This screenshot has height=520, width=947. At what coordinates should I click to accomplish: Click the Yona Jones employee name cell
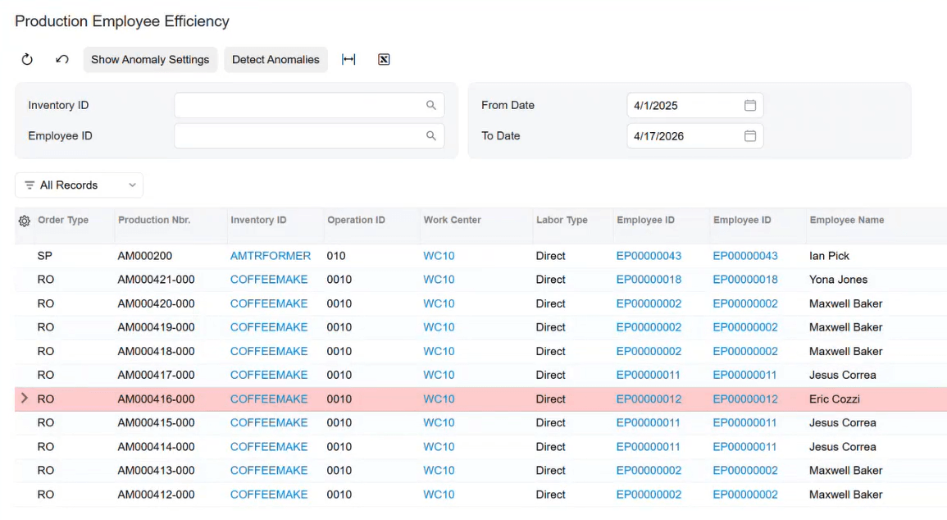(x=838, y=280)
